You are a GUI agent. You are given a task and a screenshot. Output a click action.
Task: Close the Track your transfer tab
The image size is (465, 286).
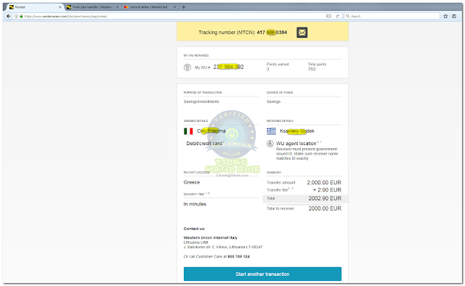(118, 7)
